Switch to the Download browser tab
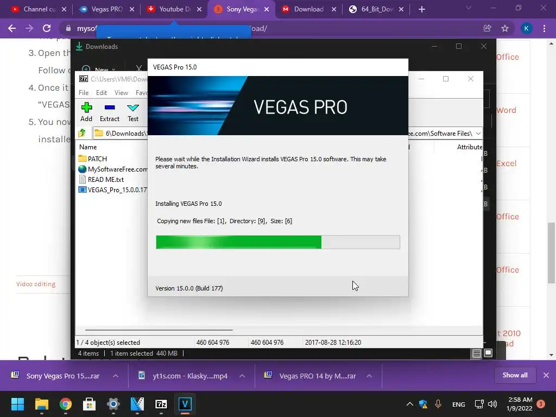Viewport: 556px width, 417px height. pyautogui.click(x=305, y=9)
